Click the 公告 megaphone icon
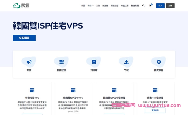 tap(29, 62)
